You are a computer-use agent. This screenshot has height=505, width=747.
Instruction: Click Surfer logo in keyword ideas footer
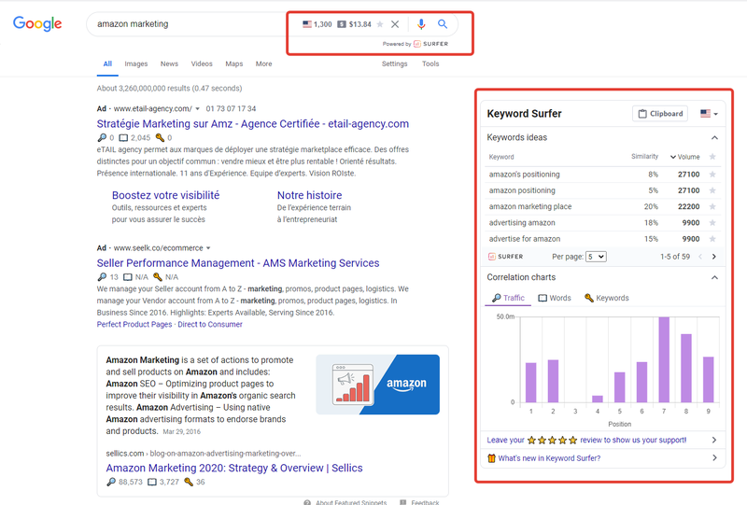(505, 257)
